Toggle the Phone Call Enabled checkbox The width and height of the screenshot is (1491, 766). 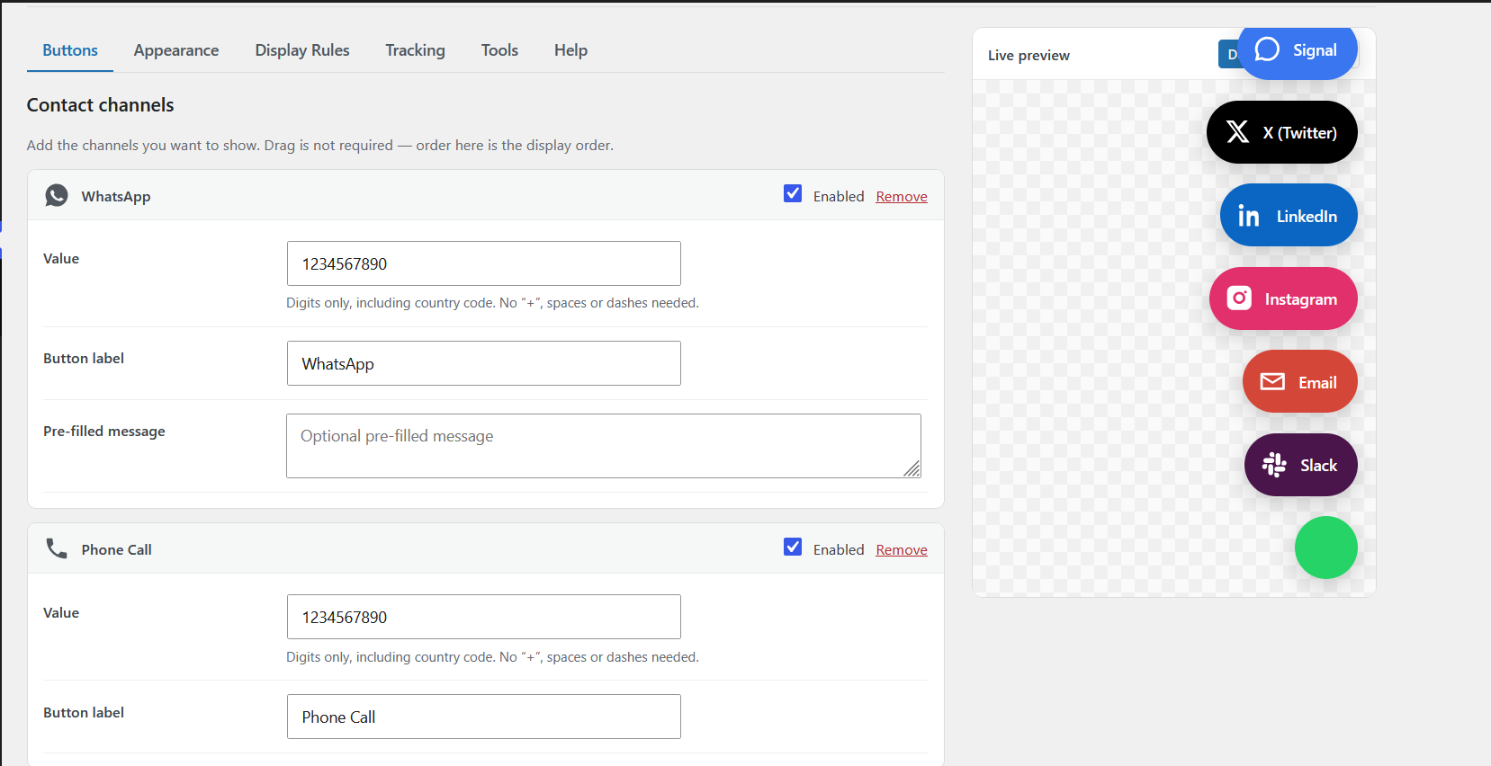click(793, 547)
